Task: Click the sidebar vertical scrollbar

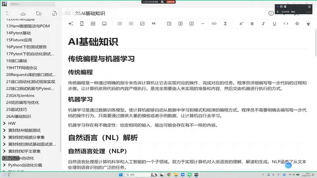Action: pos(60,119)
